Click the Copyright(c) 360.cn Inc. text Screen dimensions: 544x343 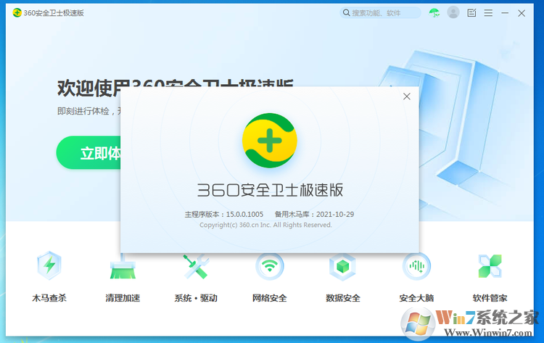[x=265, y=225]
